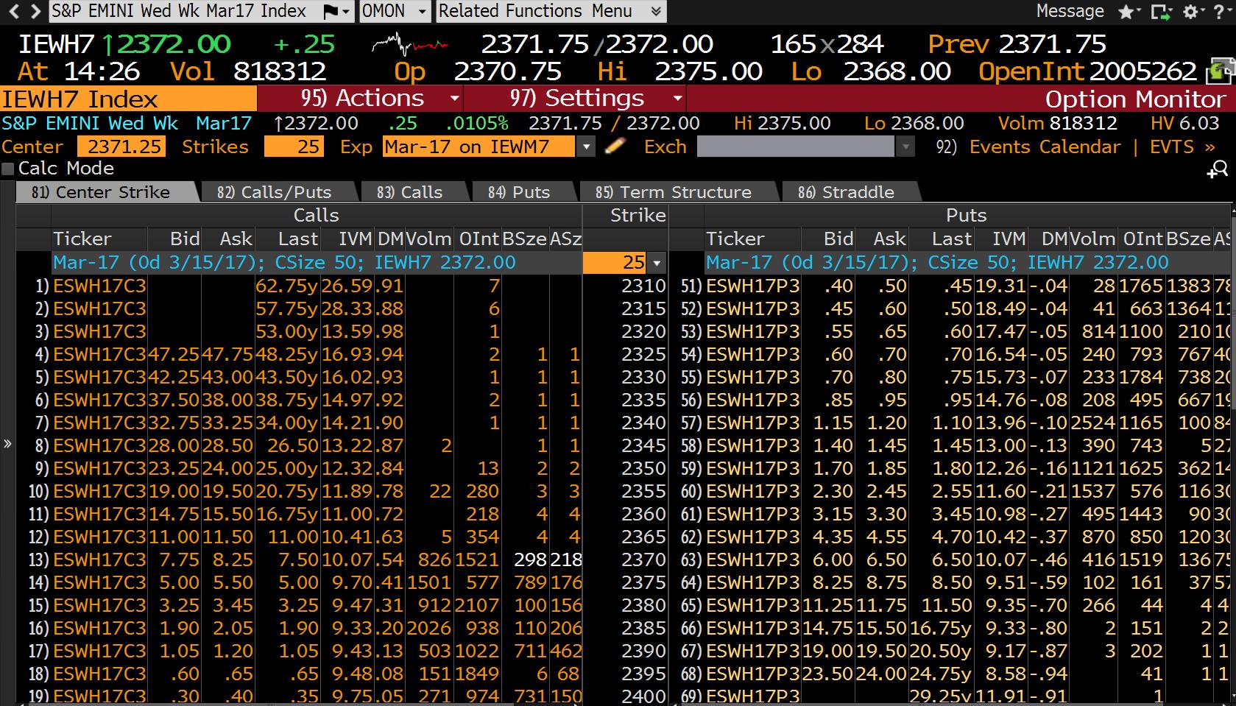Image resolution: width=1236 pixels, height=706 pixels.
Task: Expand the Exp Mar-17 expiry dropdown
Action: (586, 147)
